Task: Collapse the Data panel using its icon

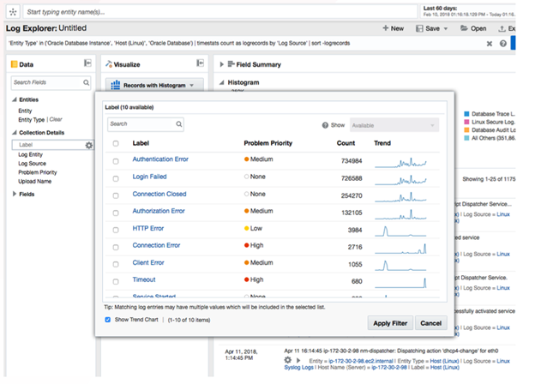Action: [x=87, y=63]
